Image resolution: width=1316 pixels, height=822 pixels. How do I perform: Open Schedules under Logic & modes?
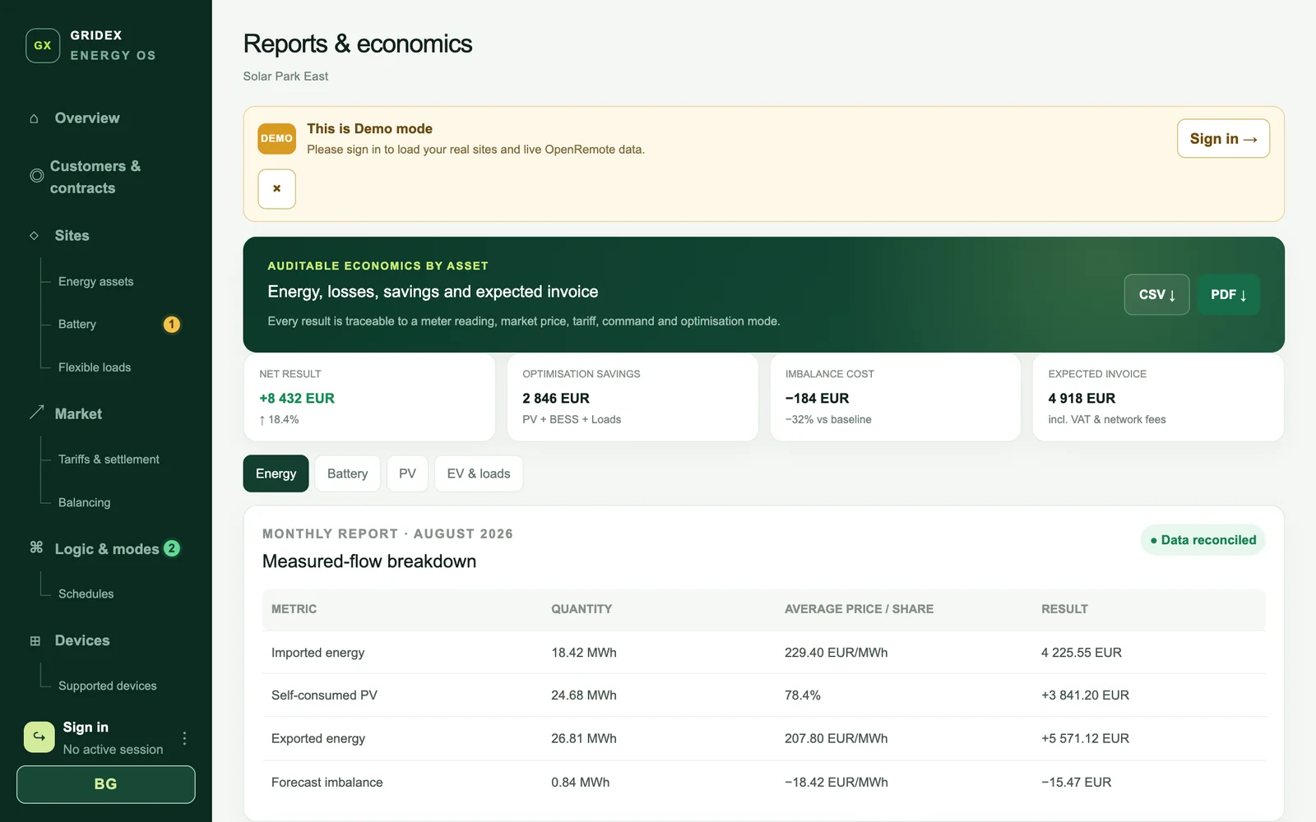click(86, 593)
